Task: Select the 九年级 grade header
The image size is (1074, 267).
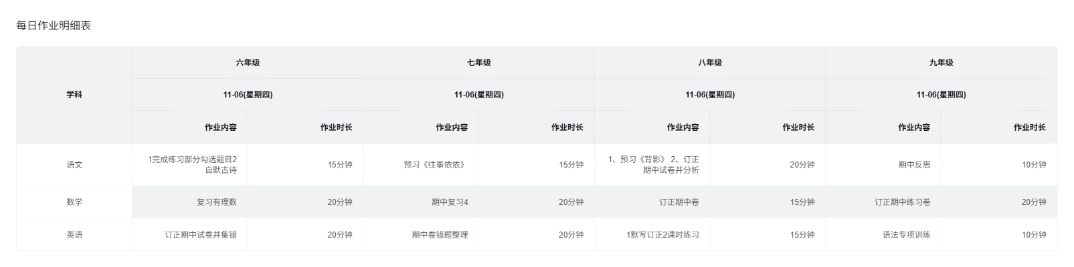Action: [x=941, y=63]
